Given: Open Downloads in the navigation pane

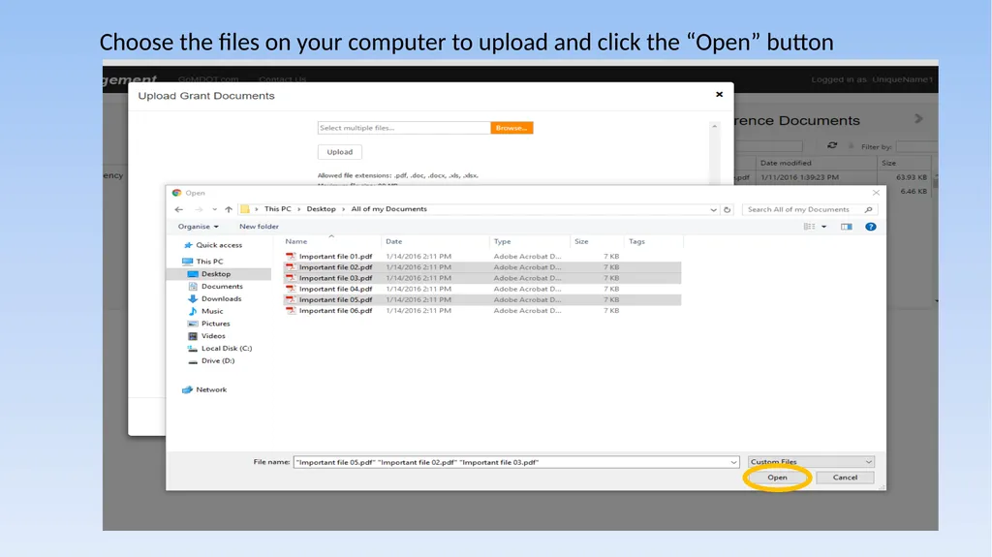Looking at the screenshot, I should pos(221,298).
